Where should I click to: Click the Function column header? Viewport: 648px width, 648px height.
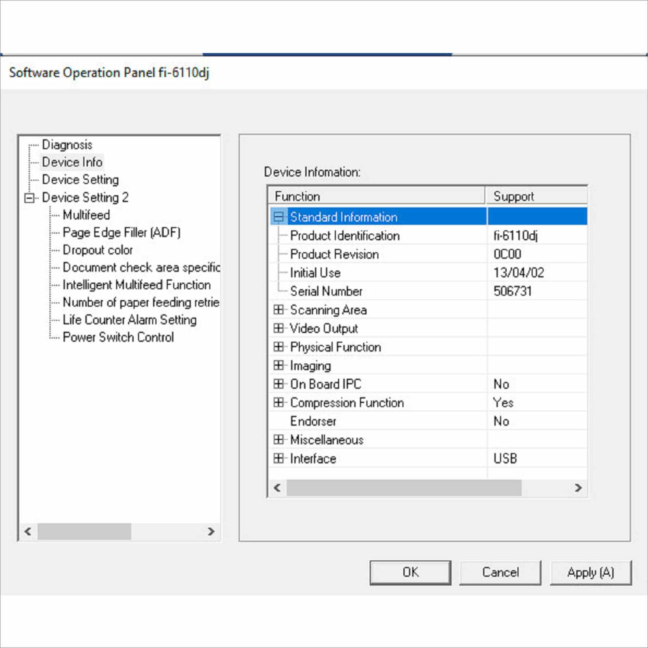(x=377, y=196)
